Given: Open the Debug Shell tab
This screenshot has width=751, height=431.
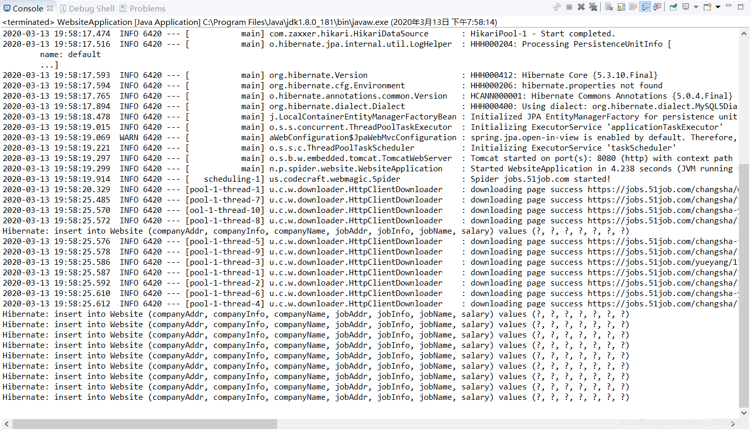Looking at the screenshot, I should [87, 8].
